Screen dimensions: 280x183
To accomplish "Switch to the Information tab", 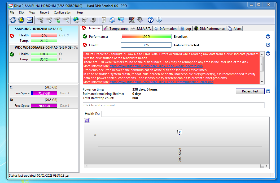I will pos(165,29).
